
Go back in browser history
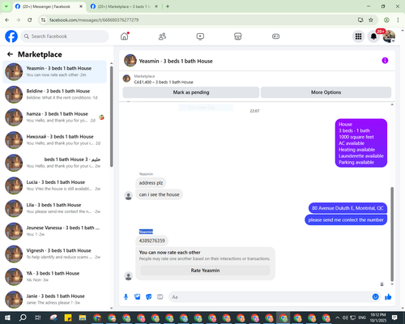pyautogui.click(x=7, y=20)
